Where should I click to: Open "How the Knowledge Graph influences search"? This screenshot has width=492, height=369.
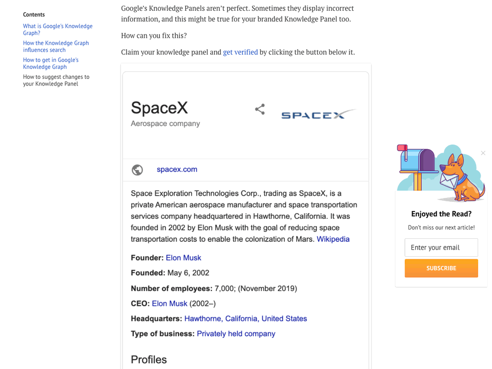(55, 46)
